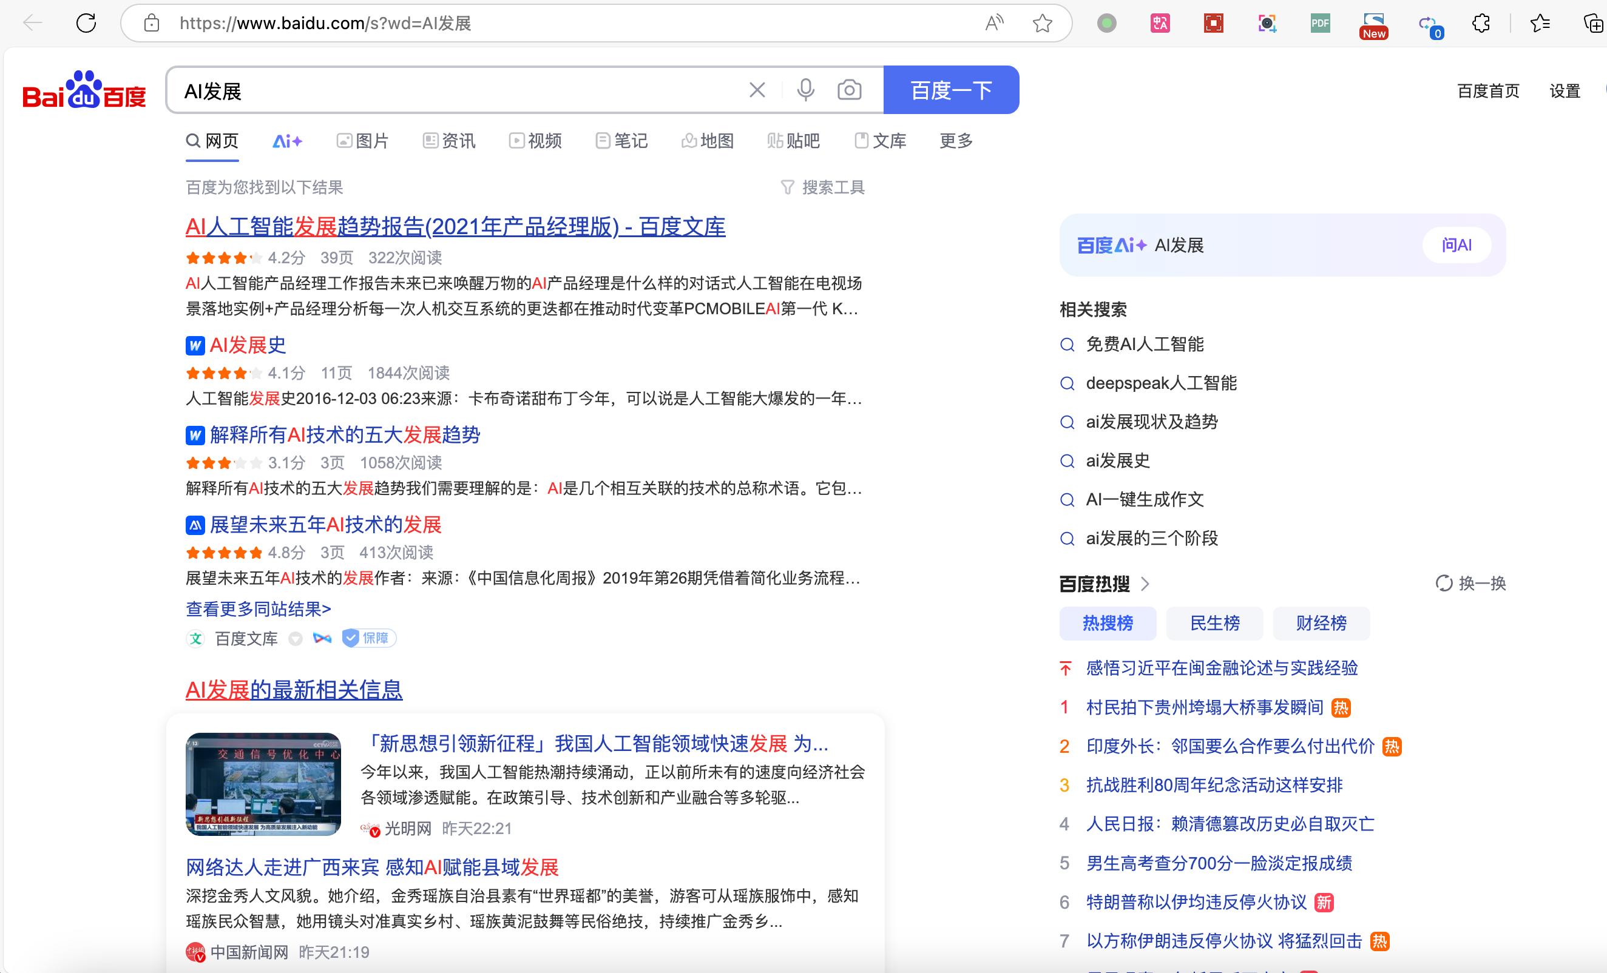Open hot search 村民拍下贵州垮塌大桥事发瞬间
This screenshot has width=1607, height=973.
pyautogui.click(x=1205, y=708)
